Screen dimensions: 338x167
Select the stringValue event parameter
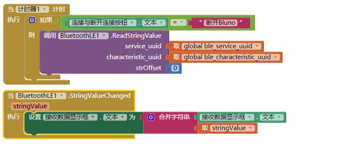[x=30, y=106]
